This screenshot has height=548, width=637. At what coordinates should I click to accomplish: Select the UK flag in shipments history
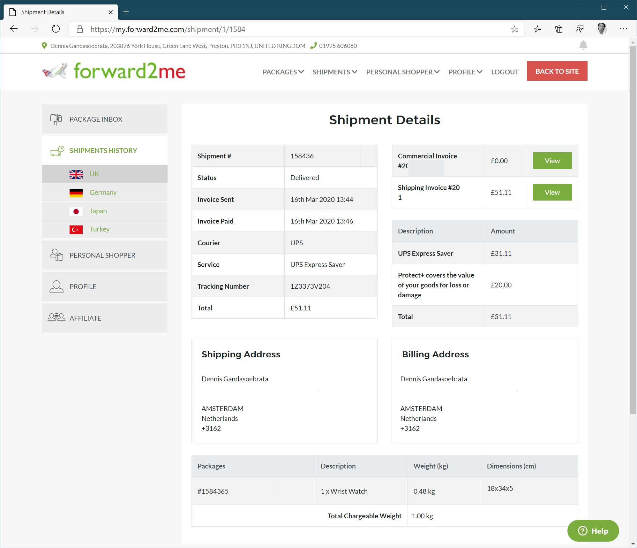pos(76,174)
